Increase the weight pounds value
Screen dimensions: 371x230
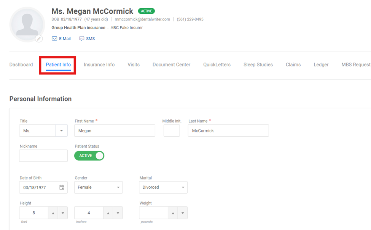173,213
